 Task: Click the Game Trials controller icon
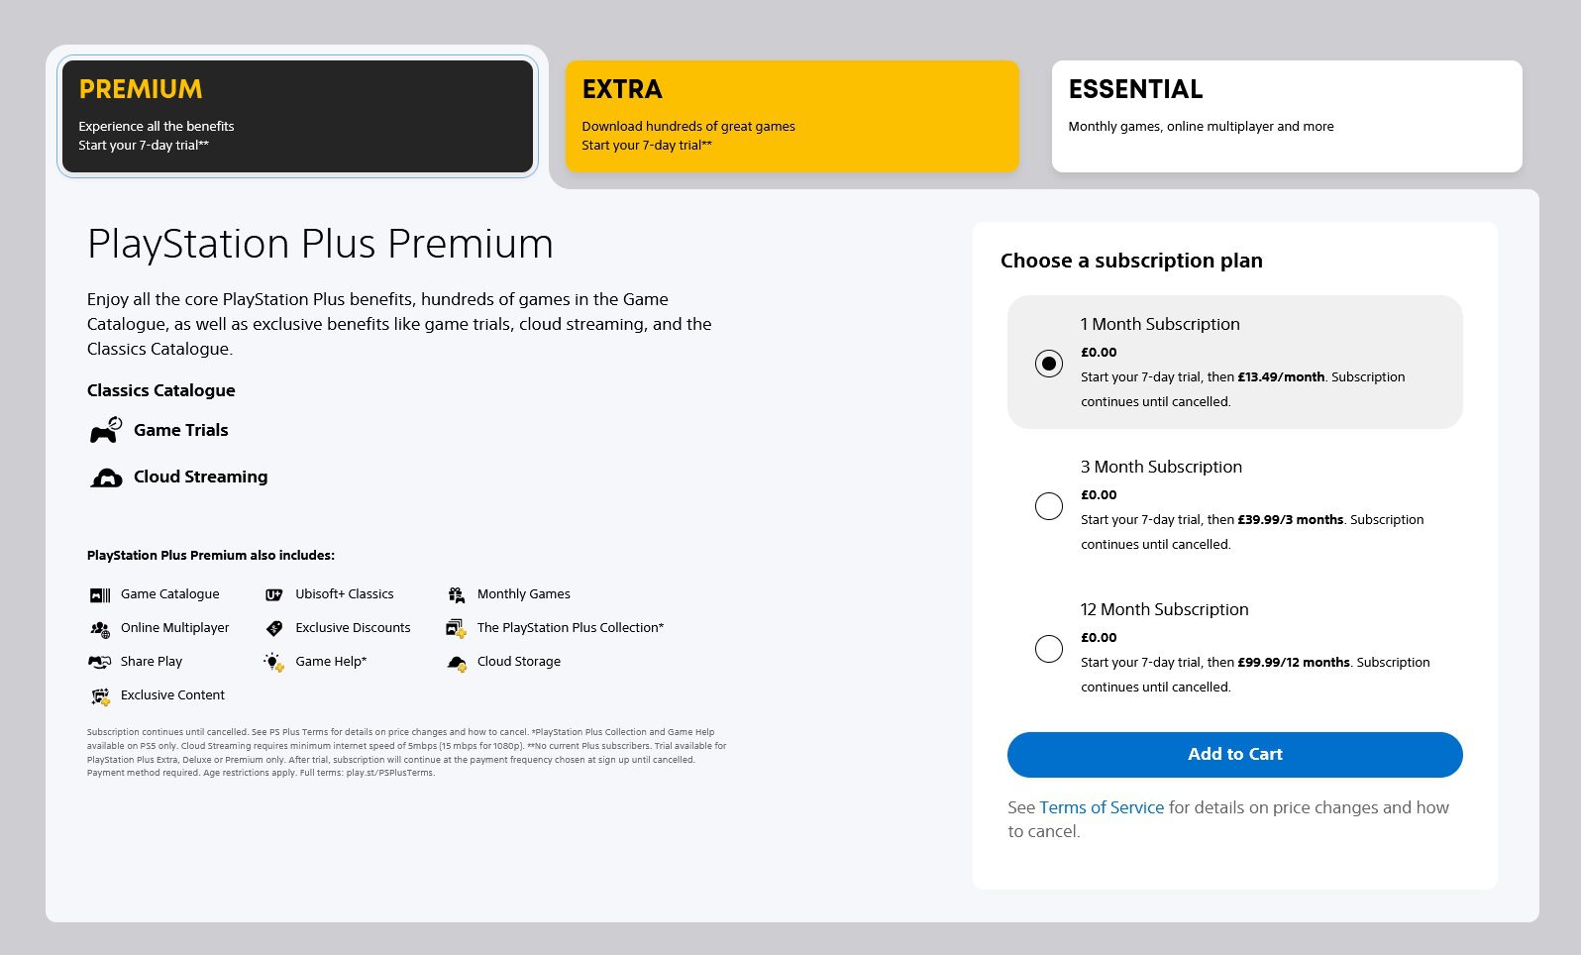(105, 430)
